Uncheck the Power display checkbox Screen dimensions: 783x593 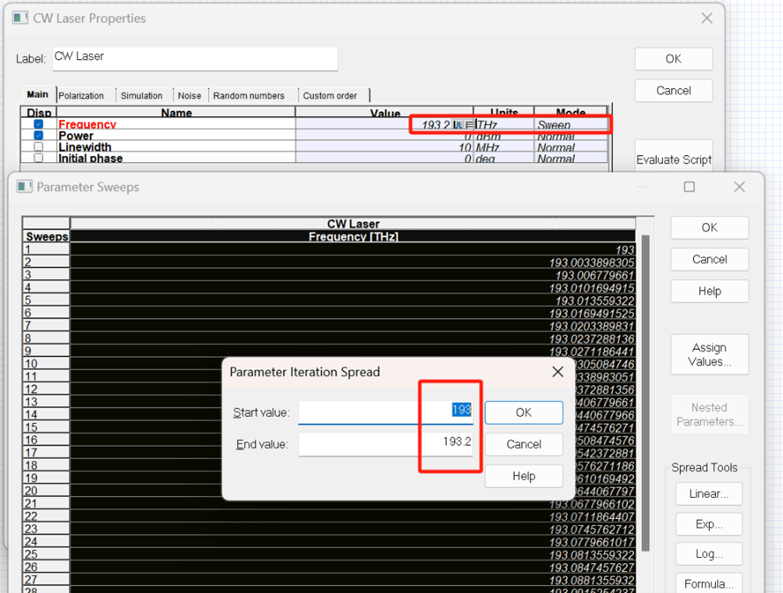click(38, 136)
